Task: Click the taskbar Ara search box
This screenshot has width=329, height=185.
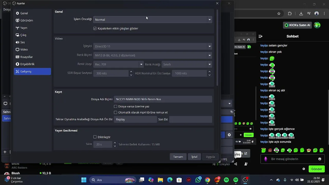Action: click(x=113, y=180)
